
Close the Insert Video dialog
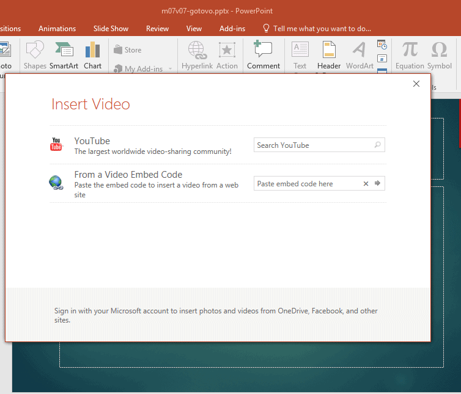coord(416,84)
